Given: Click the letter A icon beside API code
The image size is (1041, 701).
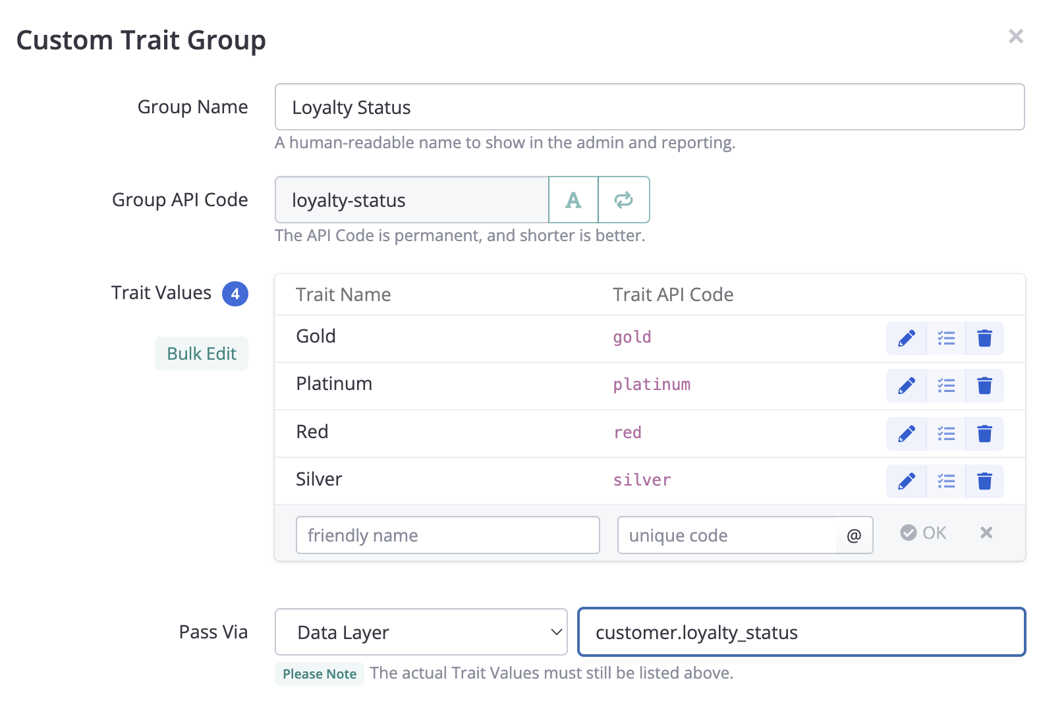Looking at the screenshot, I should pos(573,200).
